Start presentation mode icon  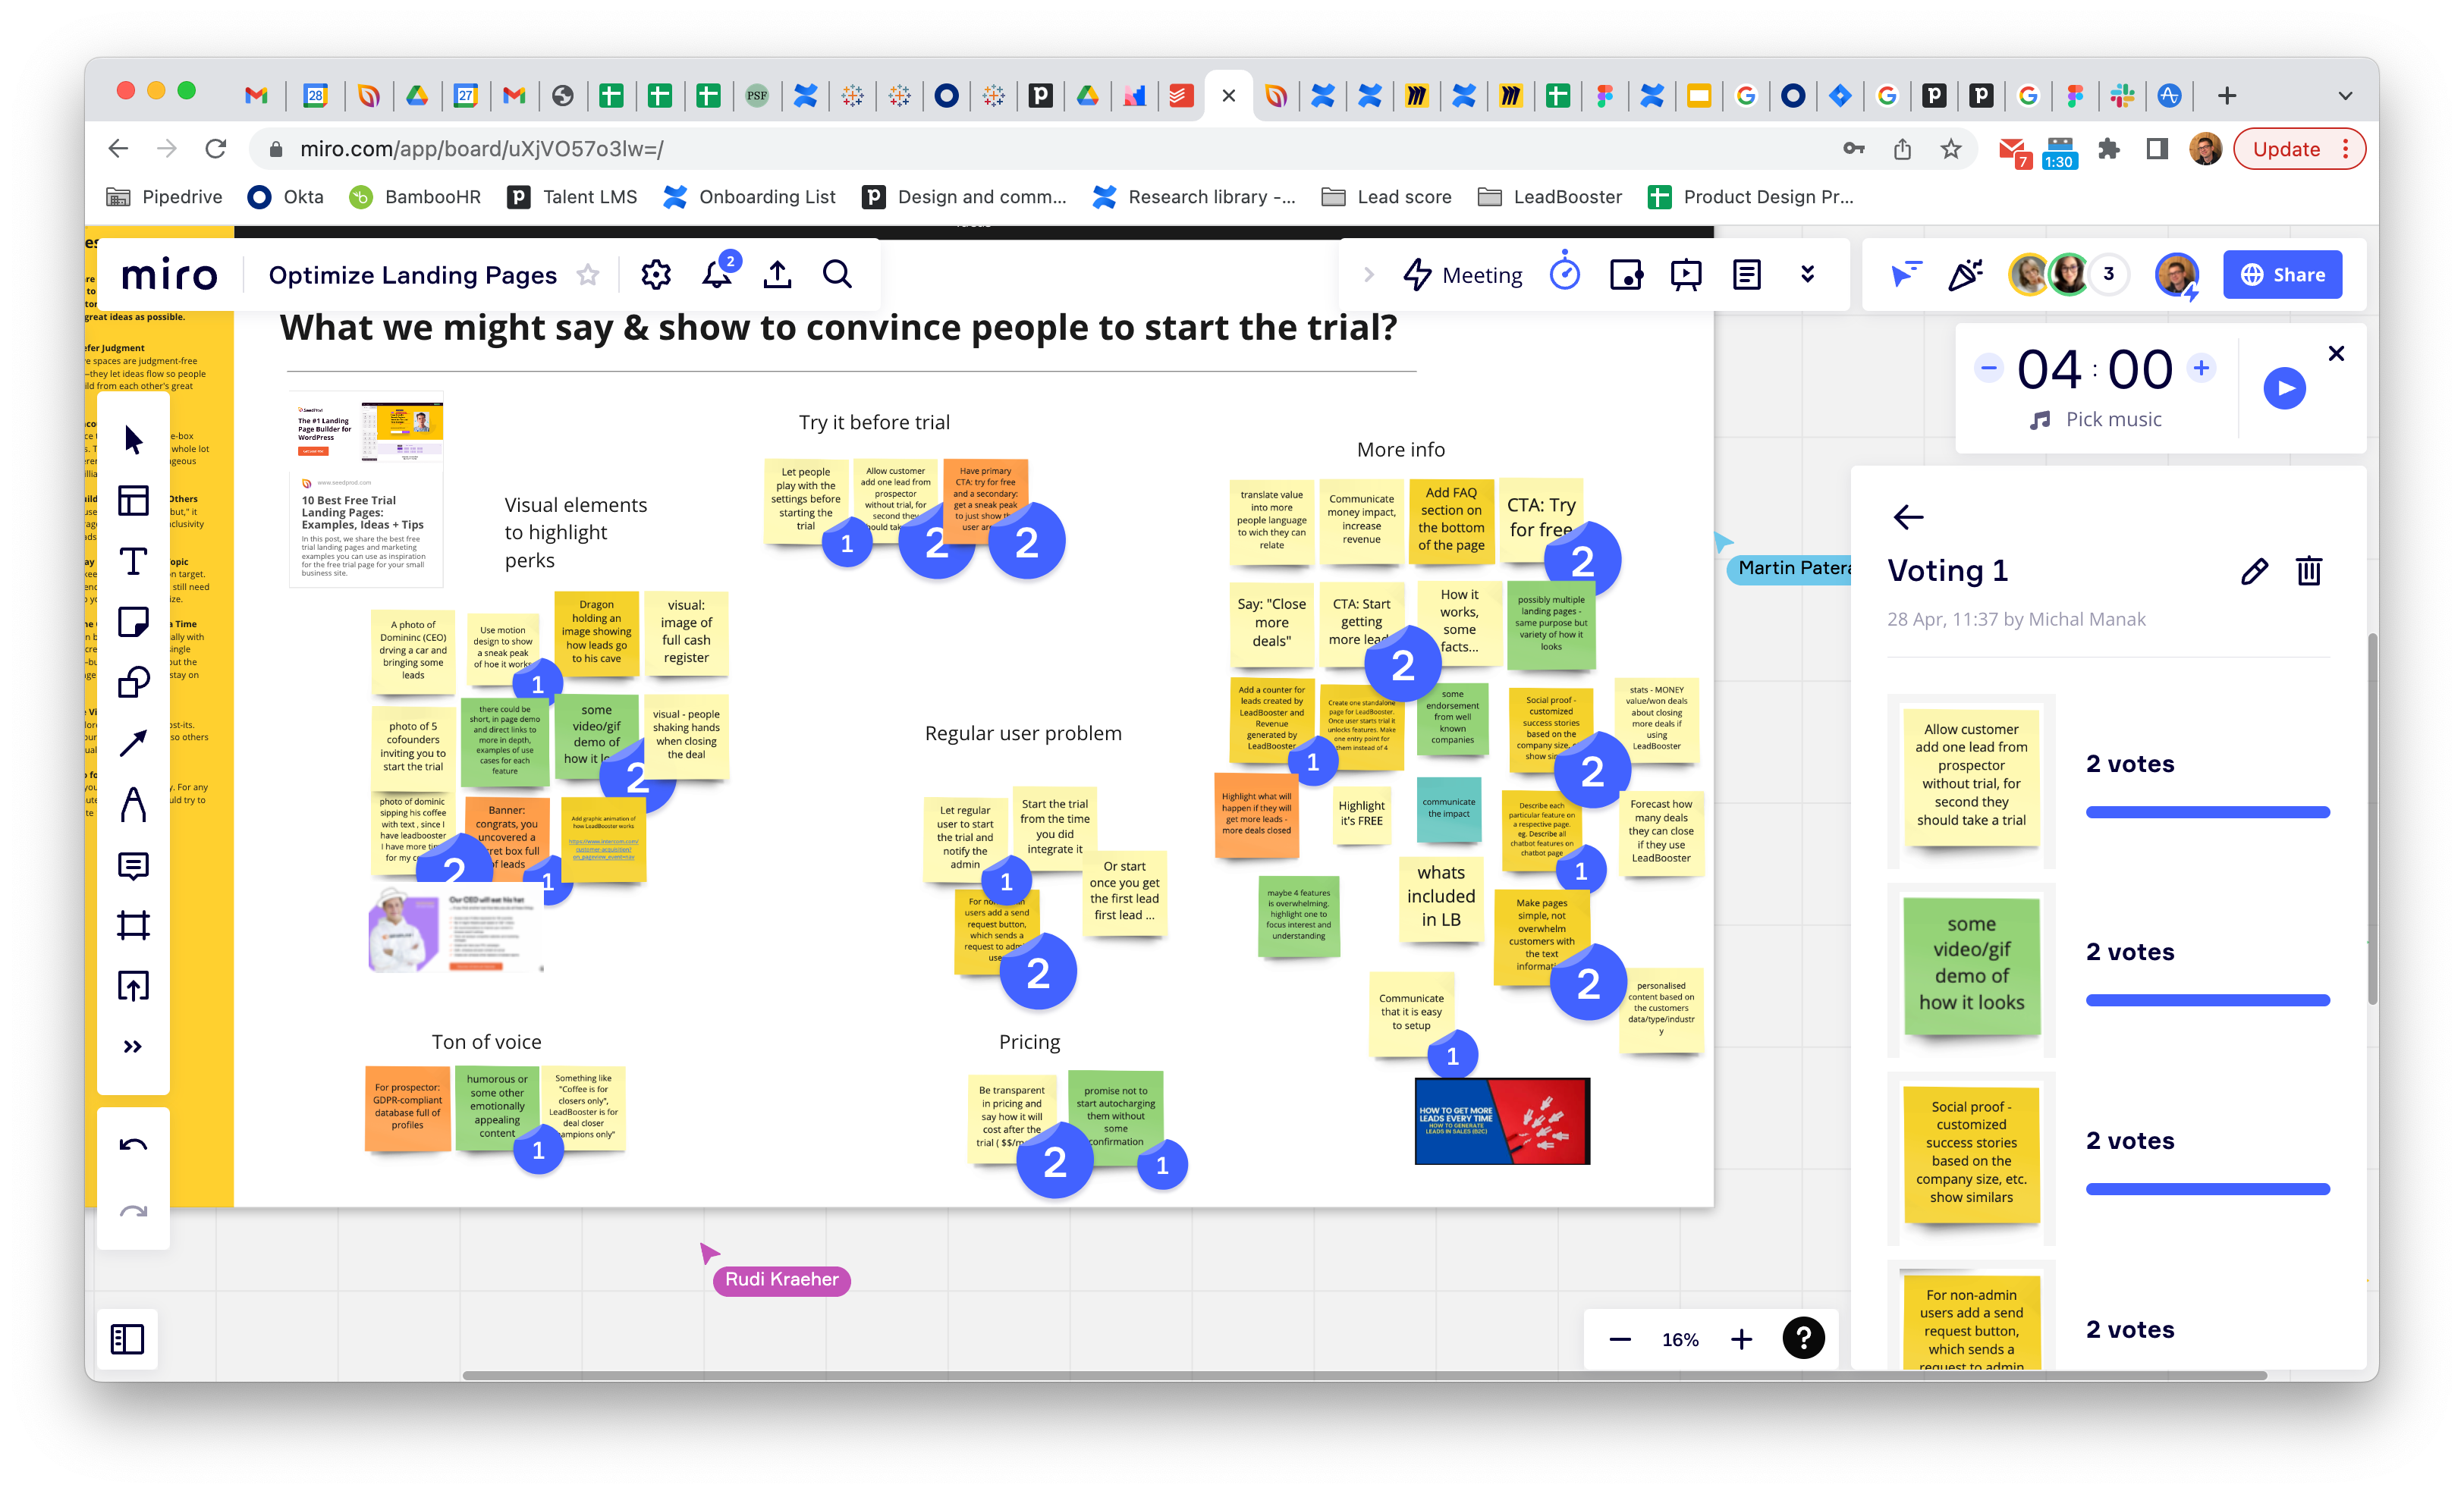[x=1686, y=275]
